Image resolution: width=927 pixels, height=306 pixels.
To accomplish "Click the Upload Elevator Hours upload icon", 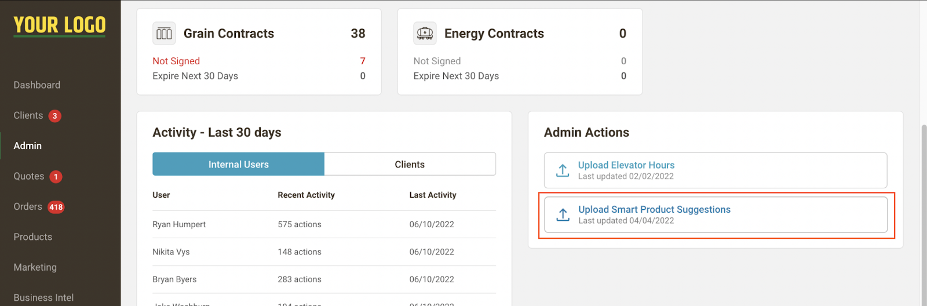I will (563, 170).
